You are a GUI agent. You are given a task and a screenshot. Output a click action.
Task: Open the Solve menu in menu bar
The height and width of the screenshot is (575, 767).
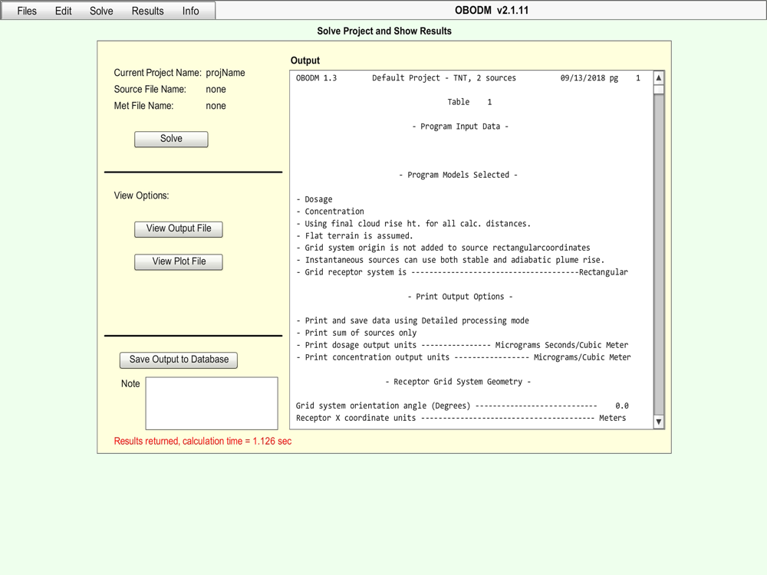point(101,11)
